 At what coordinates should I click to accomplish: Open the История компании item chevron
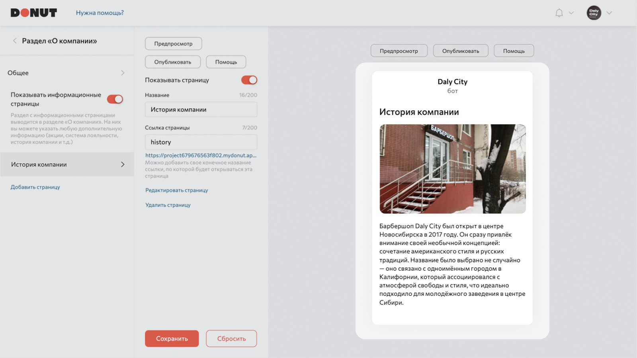pyautogui.click(x=123, y=164)
